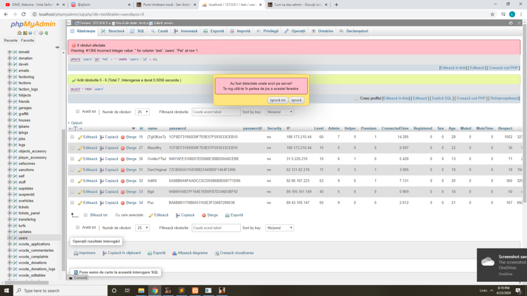Select checkbox for row id 34
Screen dimensions: 527x296
tap(72, 203)
